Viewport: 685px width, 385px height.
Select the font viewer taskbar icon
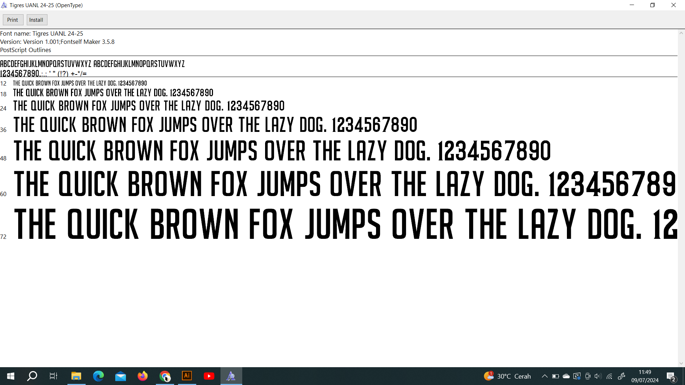pyautogui.click(x=231, y=376)
